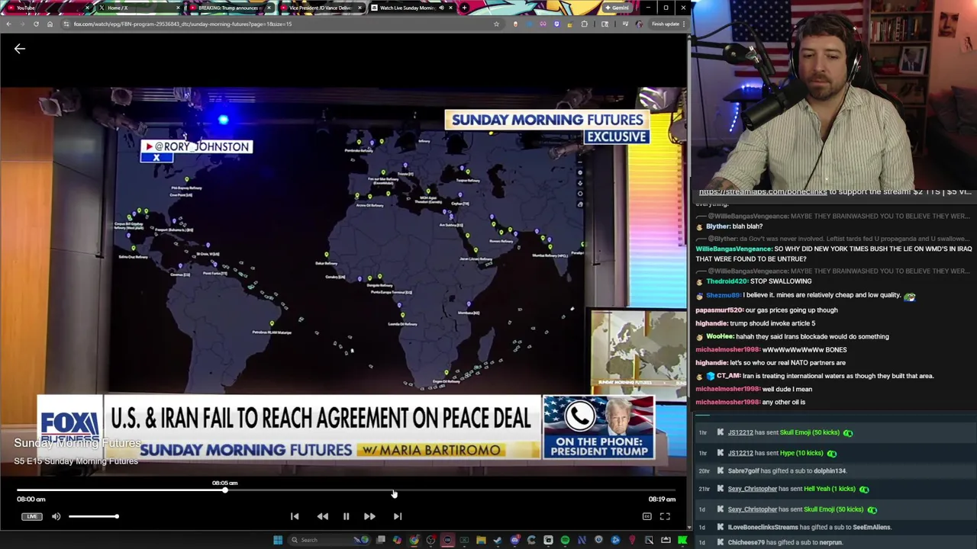This screenshot has width=977, height=549.
Task: Open Discord from the taskbar
Action: point(514,540)
